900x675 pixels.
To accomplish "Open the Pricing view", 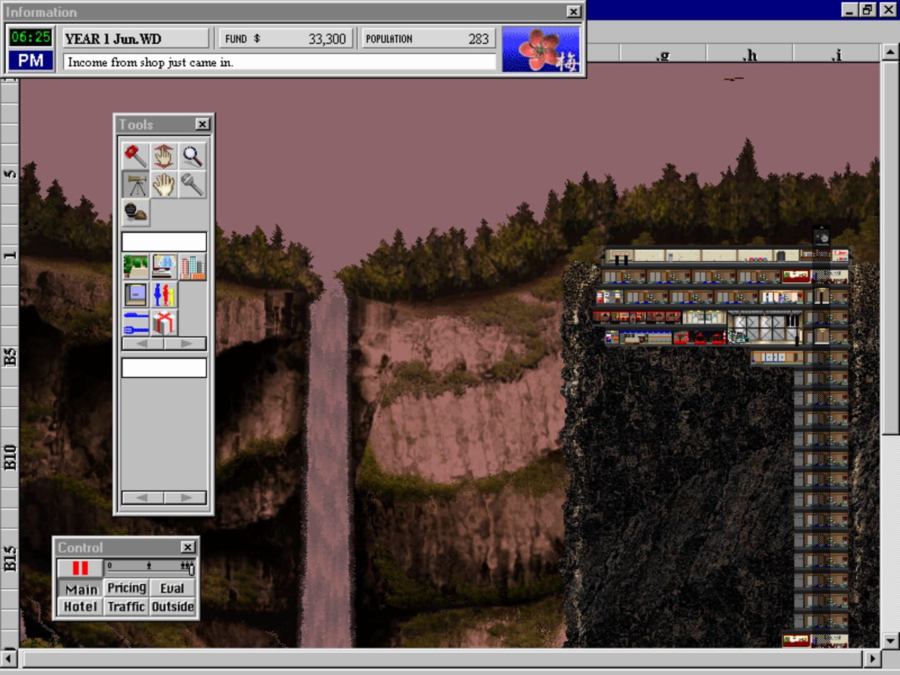I will 126,588.
